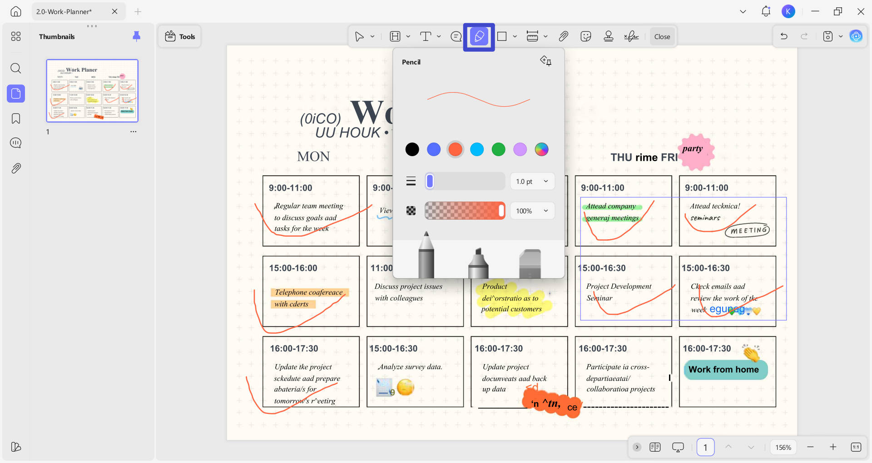Choose the marker tool in Pencil panel
This screenshot has height=463, width=872.
[478, 263]
